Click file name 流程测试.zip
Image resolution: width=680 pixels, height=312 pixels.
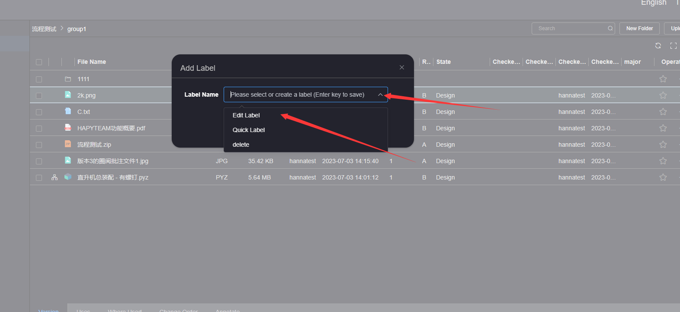pyautogui.click(x=94, y=145)
